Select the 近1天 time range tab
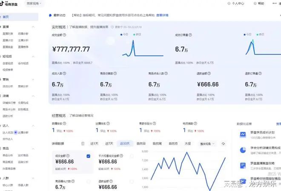The height and width of the screenshot is (191, 281). point(94,143)
